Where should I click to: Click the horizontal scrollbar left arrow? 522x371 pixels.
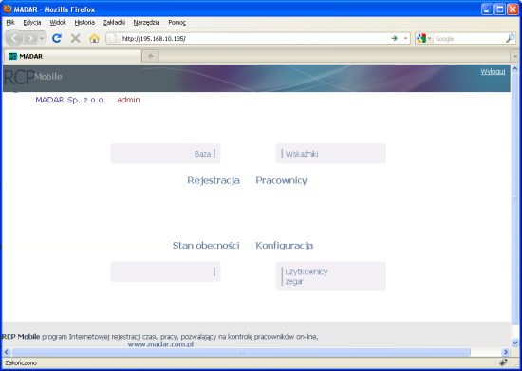(x=7, y=352)
